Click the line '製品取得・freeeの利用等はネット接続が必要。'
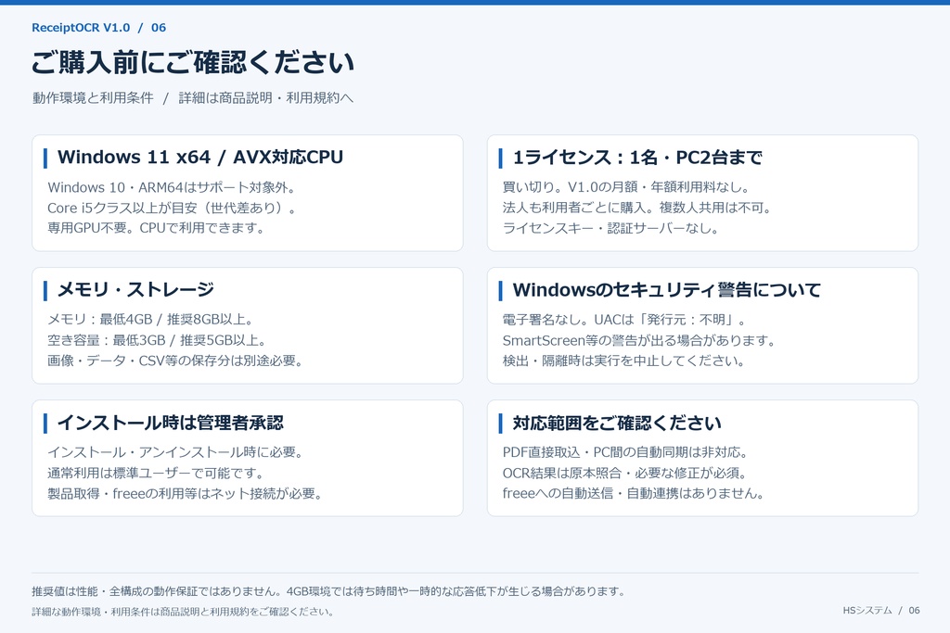The image size is (950, 633). coord(185,493)
